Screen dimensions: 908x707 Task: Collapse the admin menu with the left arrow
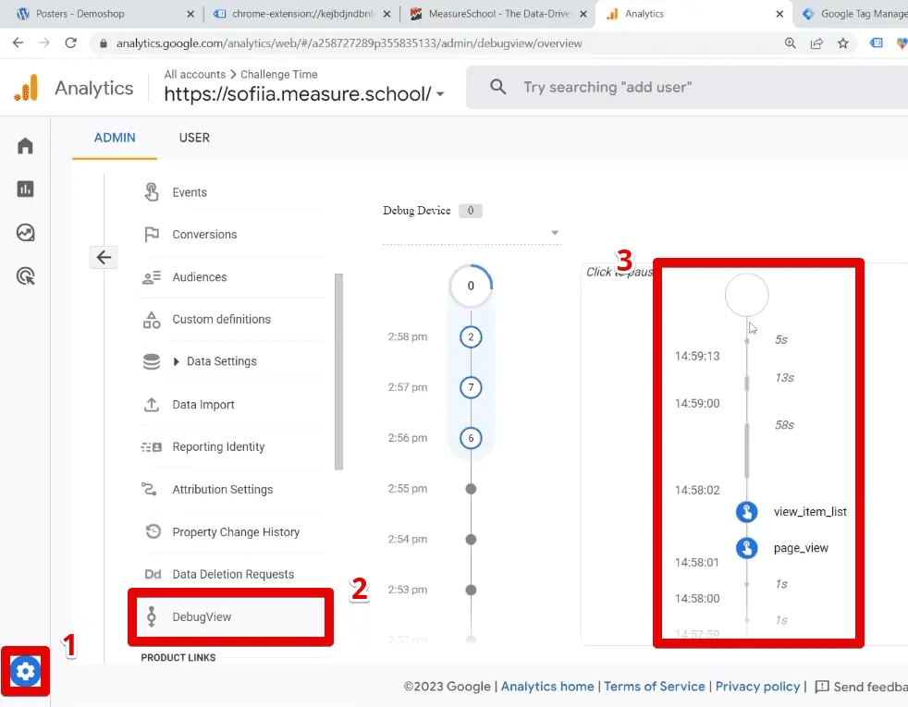(104, 257)
